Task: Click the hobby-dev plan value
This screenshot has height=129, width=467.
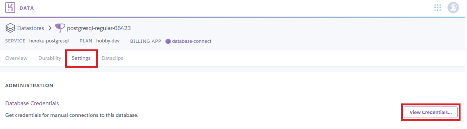Action: [x=108, y=41]
